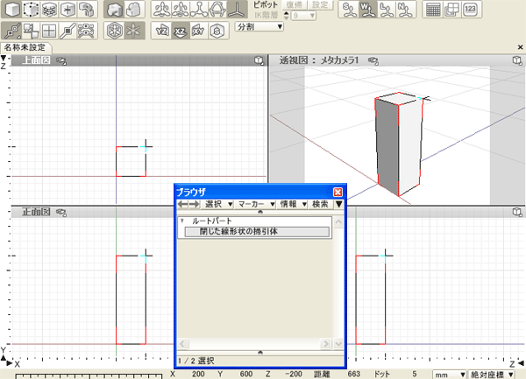Click camera control icon beside 透視図 label
The image size is (526, 379).
pos(373,60)
